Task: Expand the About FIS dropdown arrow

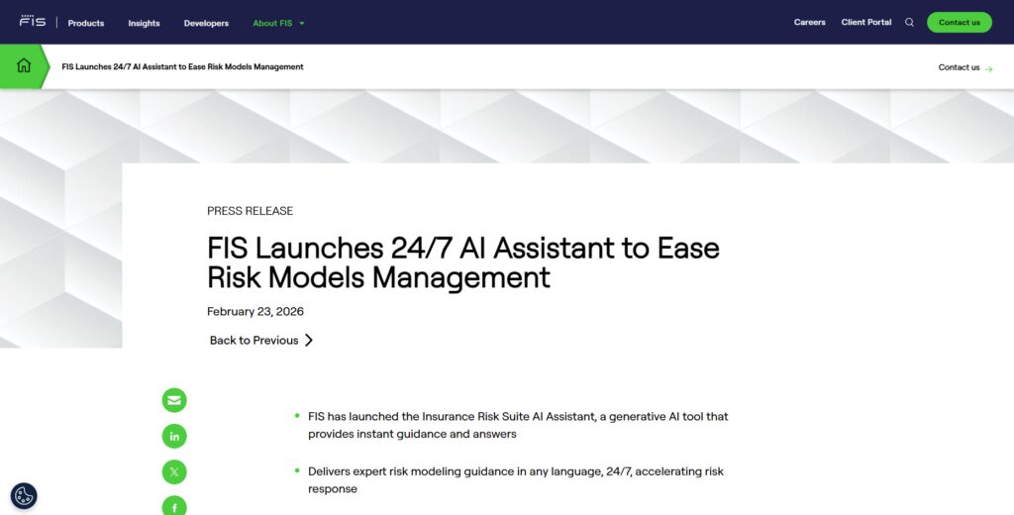Action: pos(302,24)
